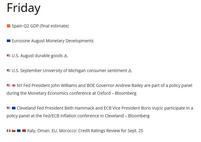Screen dimensions: 201x142
Task: Click the UK flag before NY Fed President
Action: coord(14,85)
